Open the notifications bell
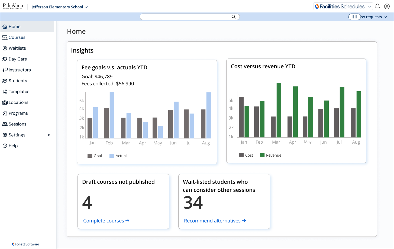Screen dimensions: 394x249 [377, 7]
